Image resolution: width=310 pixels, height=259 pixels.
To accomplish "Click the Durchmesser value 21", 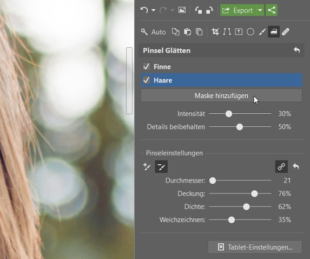I will 287,180.
